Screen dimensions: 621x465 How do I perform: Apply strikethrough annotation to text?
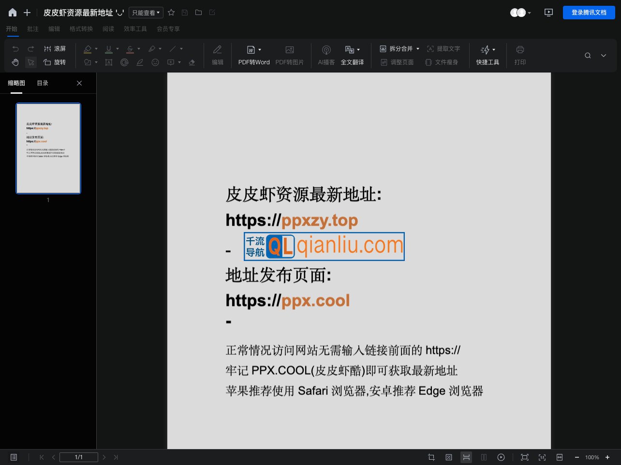(131, 49)
